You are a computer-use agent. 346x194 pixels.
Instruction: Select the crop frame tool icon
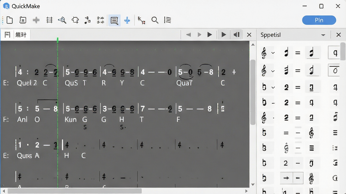pyautogui.click(x=75, y=20)
